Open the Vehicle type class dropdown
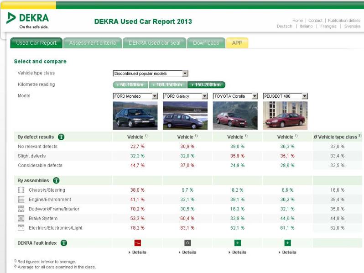 [x=185, y=73]
